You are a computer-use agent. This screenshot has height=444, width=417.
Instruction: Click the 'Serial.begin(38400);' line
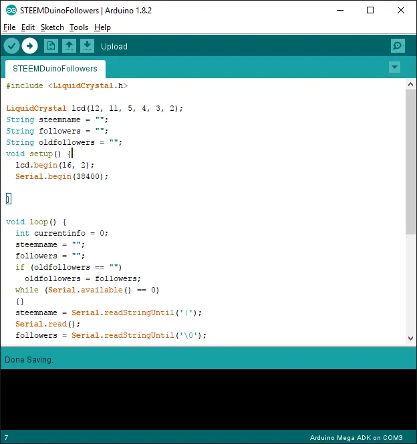point(61,176)
